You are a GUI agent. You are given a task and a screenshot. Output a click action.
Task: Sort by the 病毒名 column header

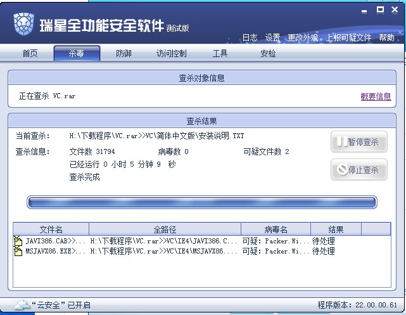point(276,229)
